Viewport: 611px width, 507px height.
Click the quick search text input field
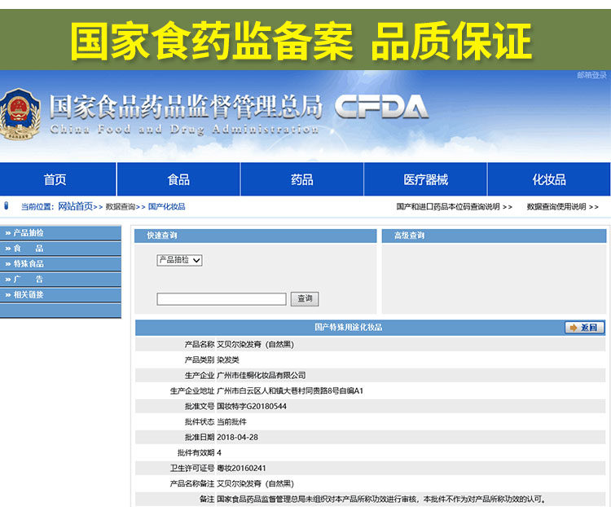pyautogui.click(x=222, y=299)
